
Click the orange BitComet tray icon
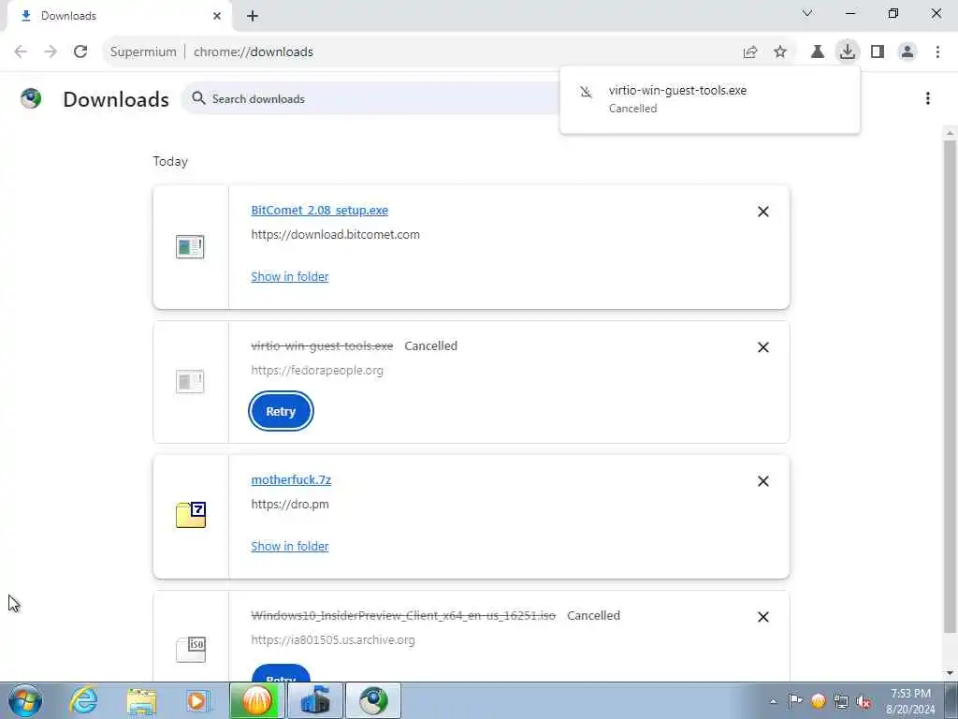click(x=818, y=700)
